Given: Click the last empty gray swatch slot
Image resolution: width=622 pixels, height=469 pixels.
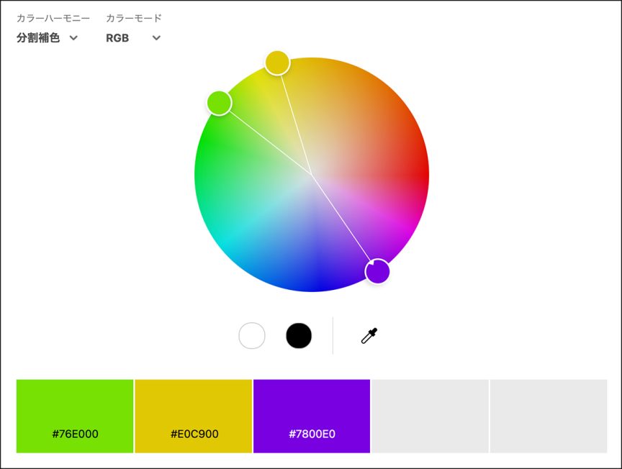Looking at the screenshot, I should click(x=549, y=416).
